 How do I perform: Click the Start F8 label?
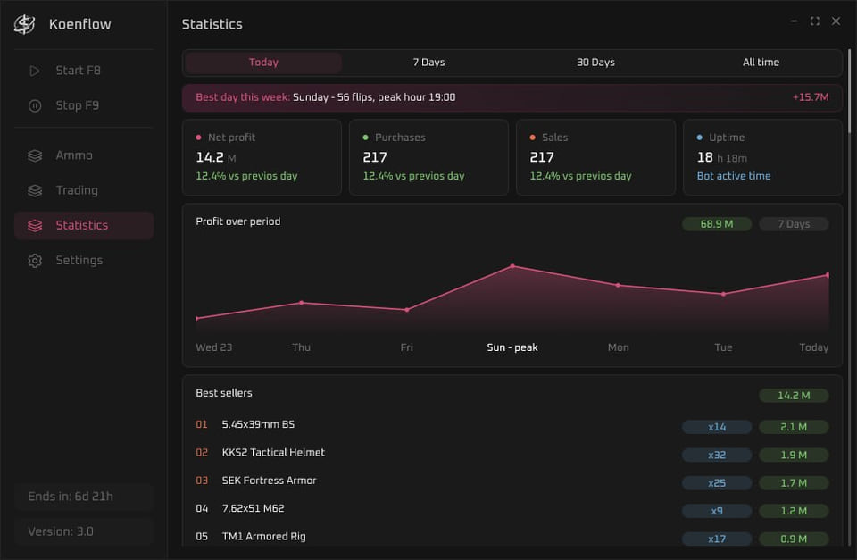click(79, 71)
